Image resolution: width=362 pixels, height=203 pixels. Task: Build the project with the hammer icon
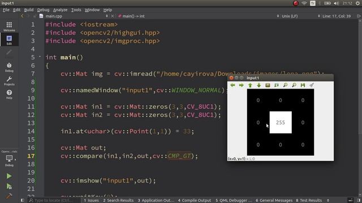pyautogui.click(x=9, y=196)
